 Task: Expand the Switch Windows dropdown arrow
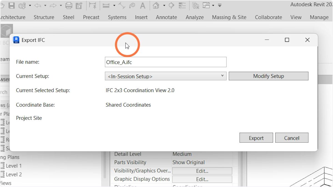pyautogui.click(x=213, y=5)
